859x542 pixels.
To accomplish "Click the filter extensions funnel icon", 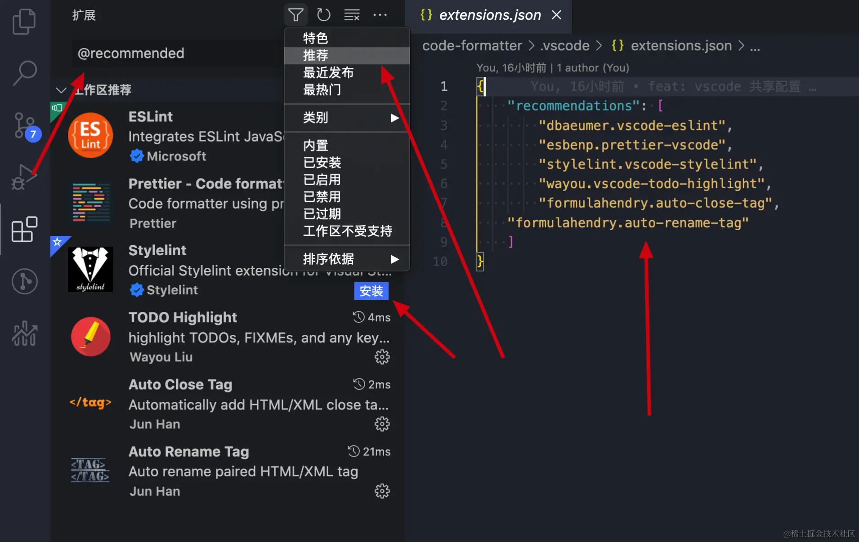I will 295,15.
